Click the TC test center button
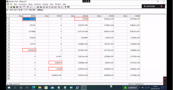173x90 pixels. tap(59, 7)
